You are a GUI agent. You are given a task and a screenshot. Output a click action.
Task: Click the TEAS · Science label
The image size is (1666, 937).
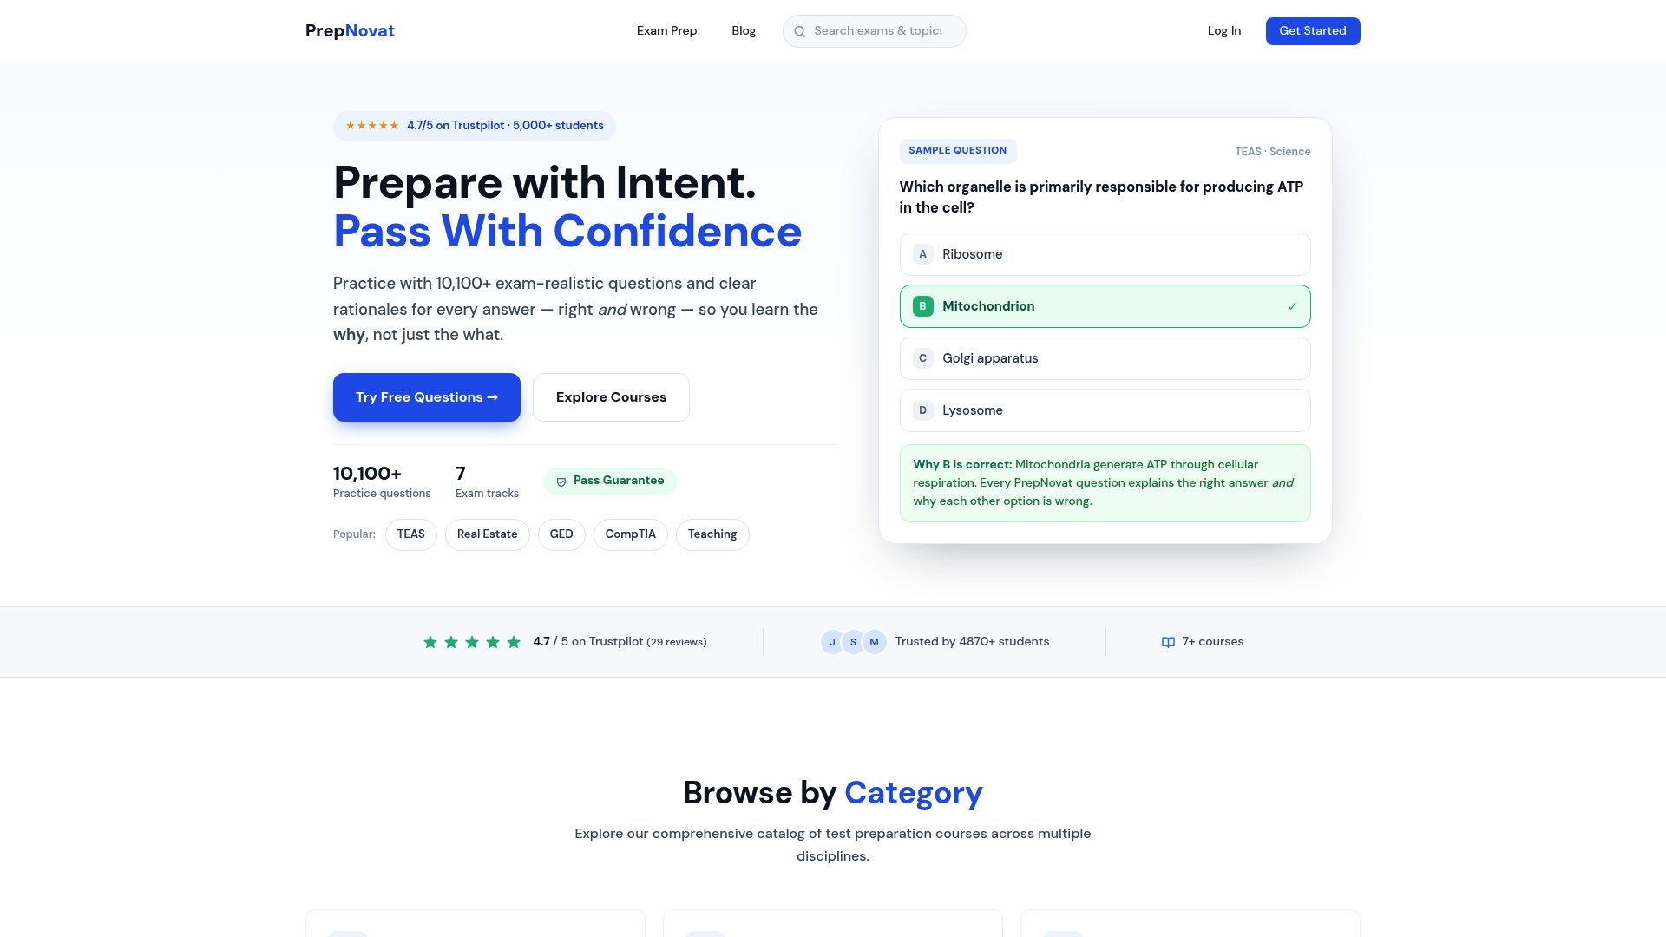pyautogui.click(x=1273, y=152)
